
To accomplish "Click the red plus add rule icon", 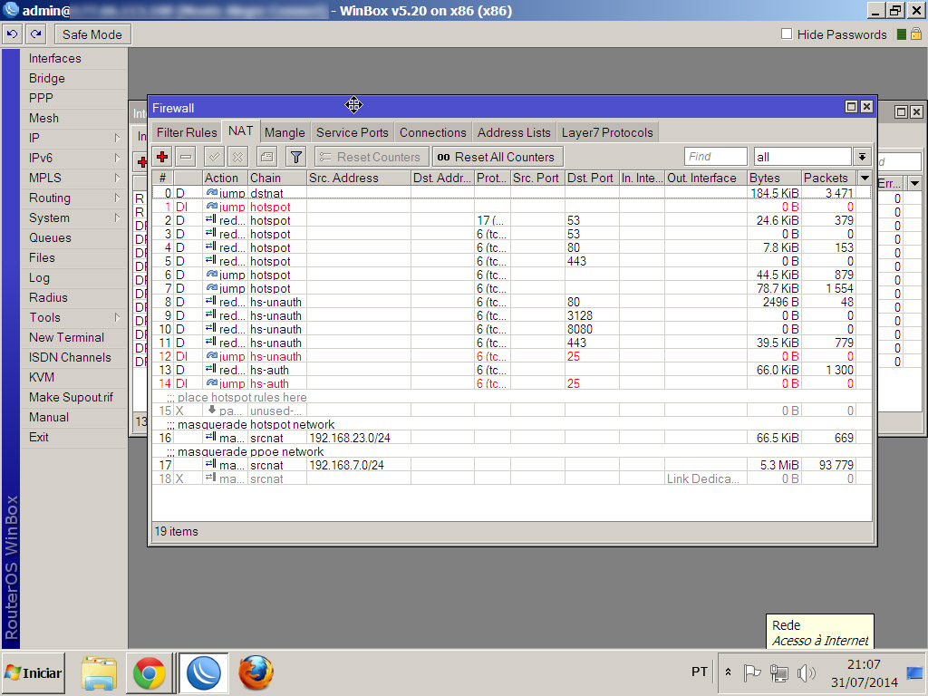I will pyautogui.click(x=163, y=157).
